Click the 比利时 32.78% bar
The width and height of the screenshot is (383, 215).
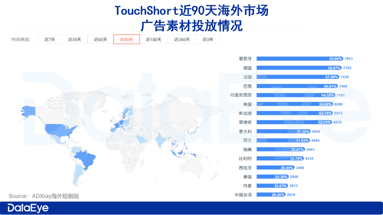point(280,159)
